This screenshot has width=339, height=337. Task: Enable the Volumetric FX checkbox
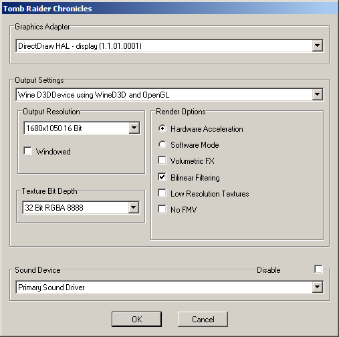pyautogui.click(x=162, y=160)
